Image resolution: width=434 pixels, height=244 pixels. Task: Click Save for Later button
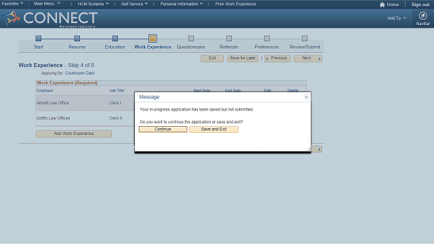[243, 58]
